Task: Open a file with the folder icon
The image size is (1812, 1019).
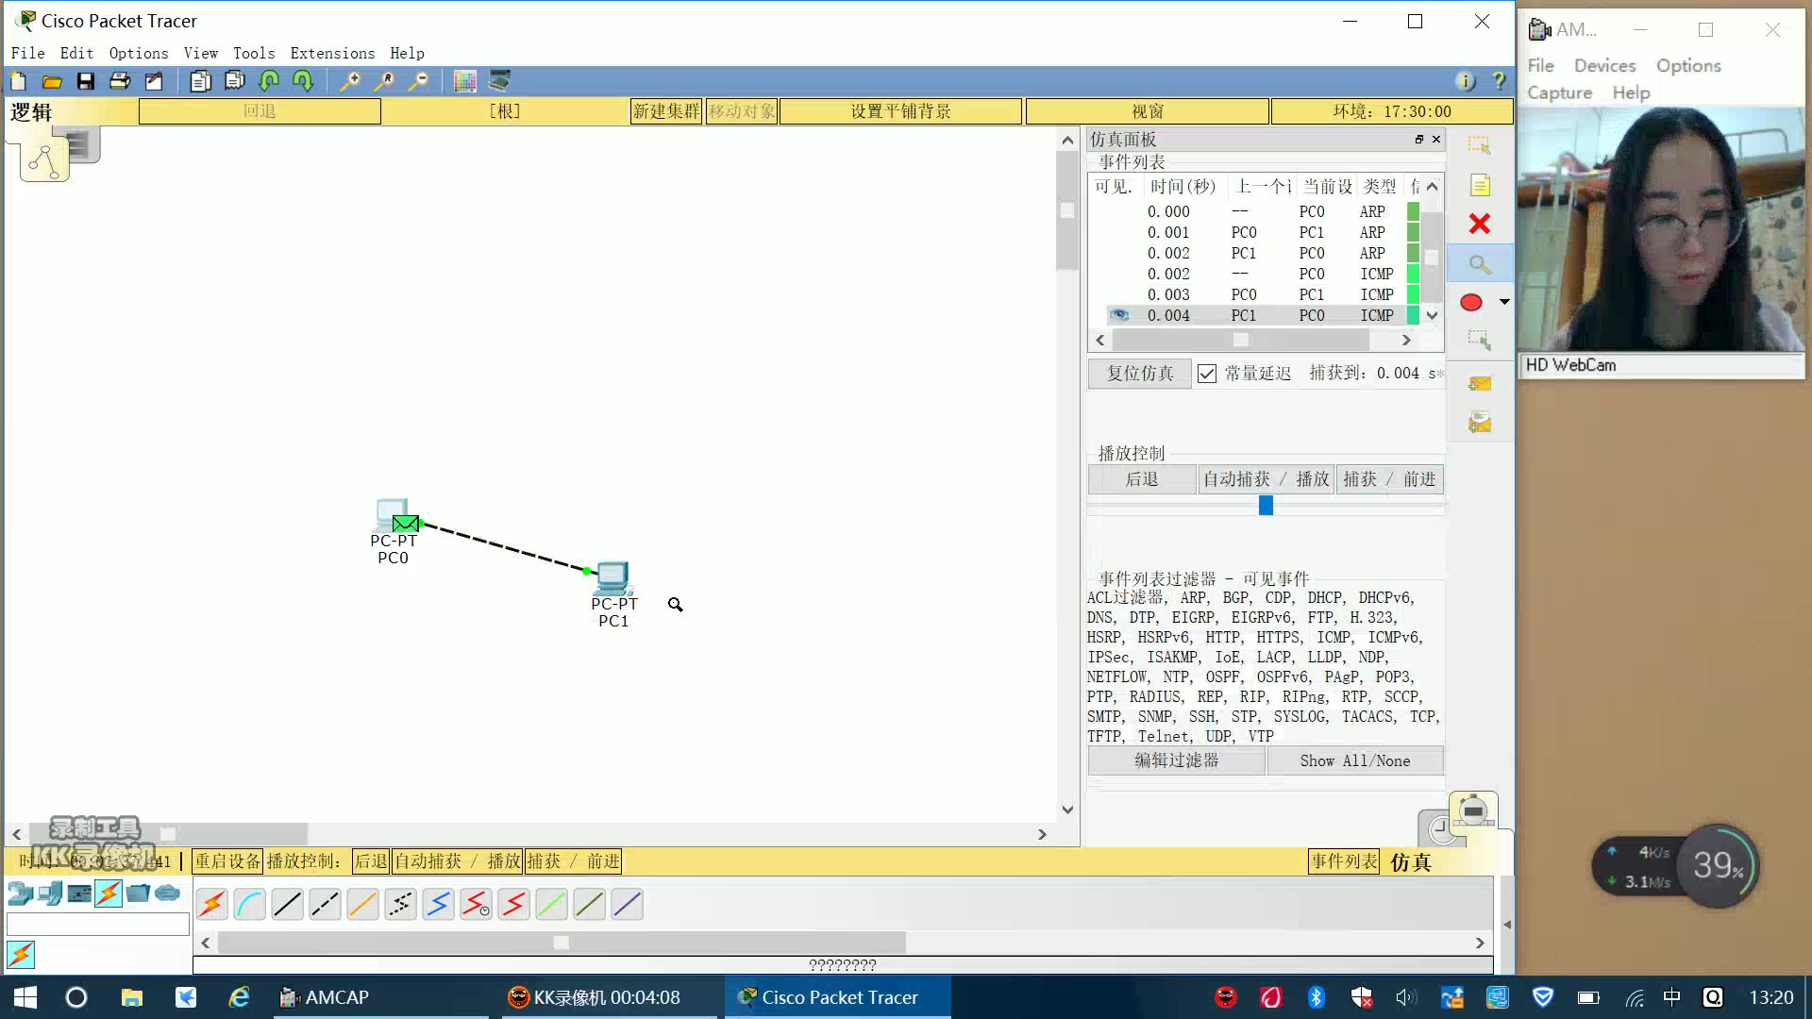Action: coord(52,82)
